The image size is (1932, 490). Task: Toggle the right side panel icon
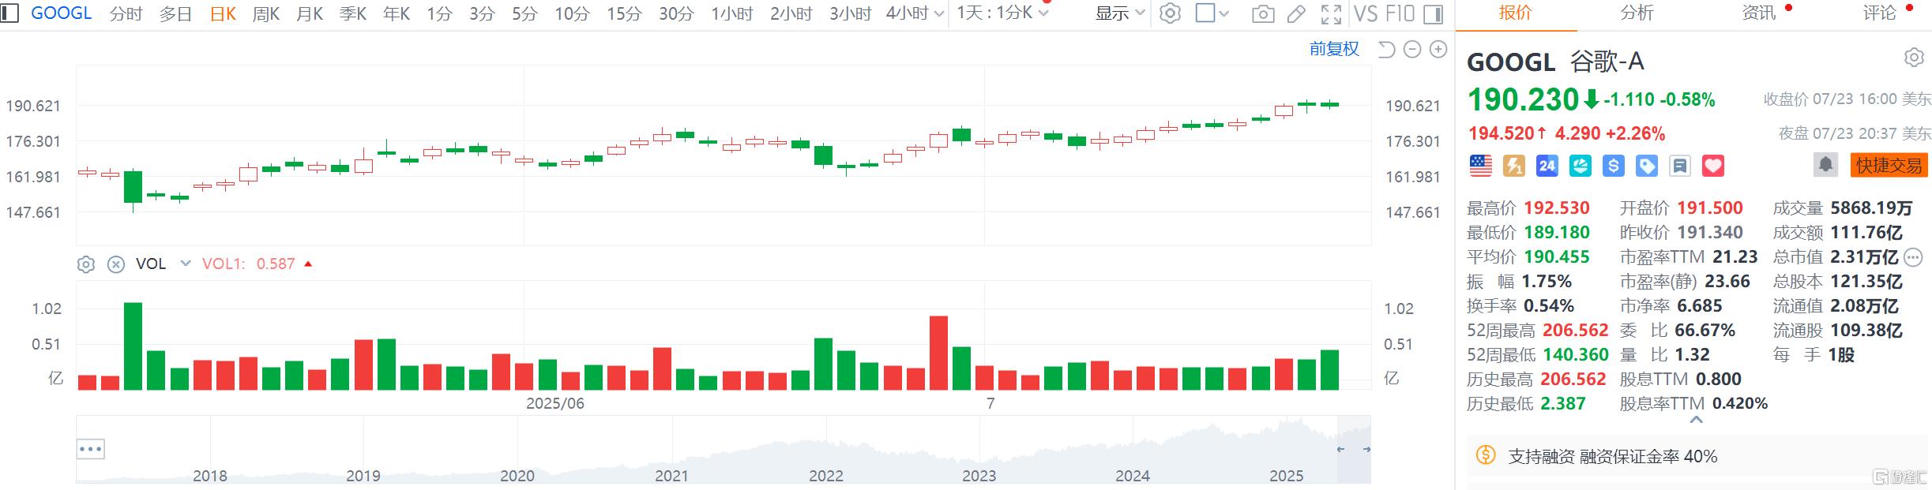tap(1433, 14)
